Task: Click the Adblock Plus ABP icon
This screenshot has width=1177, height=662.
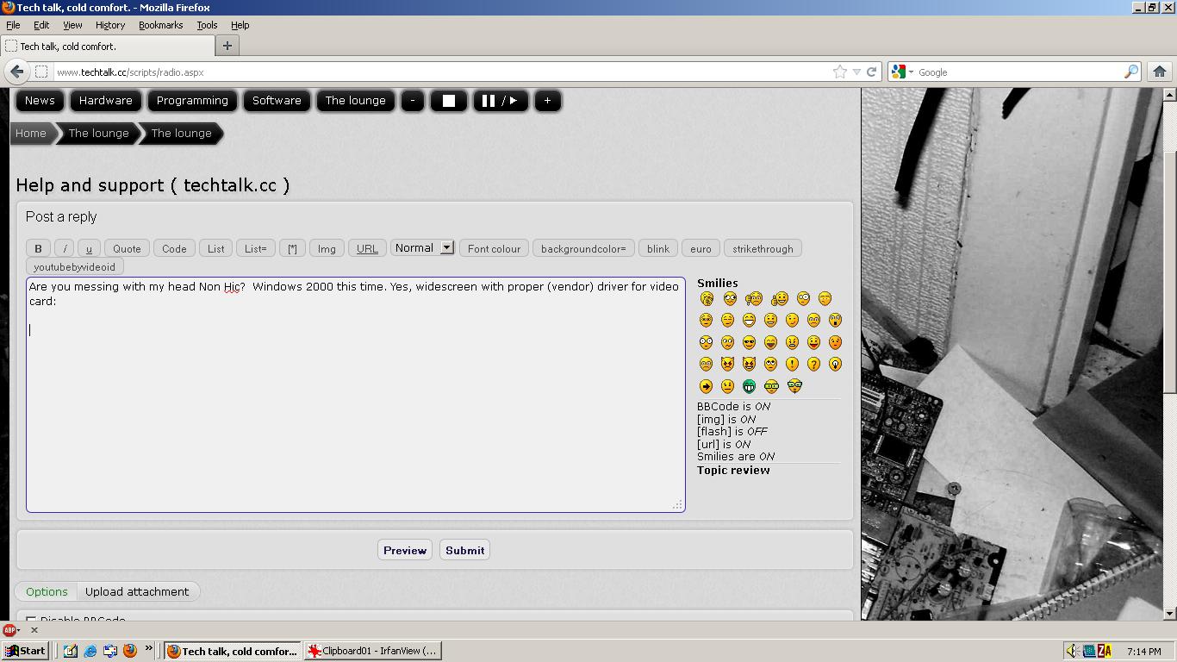Action: pyautogui.click(x=9, y=630)
